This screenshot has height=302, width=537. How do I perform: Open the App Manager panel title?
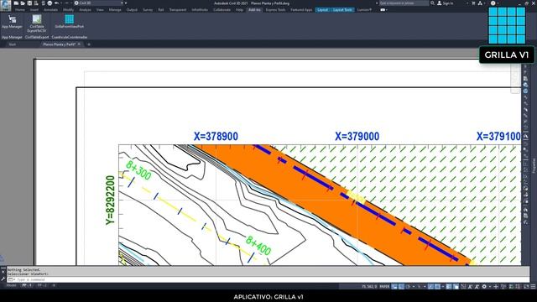point(12,37)
